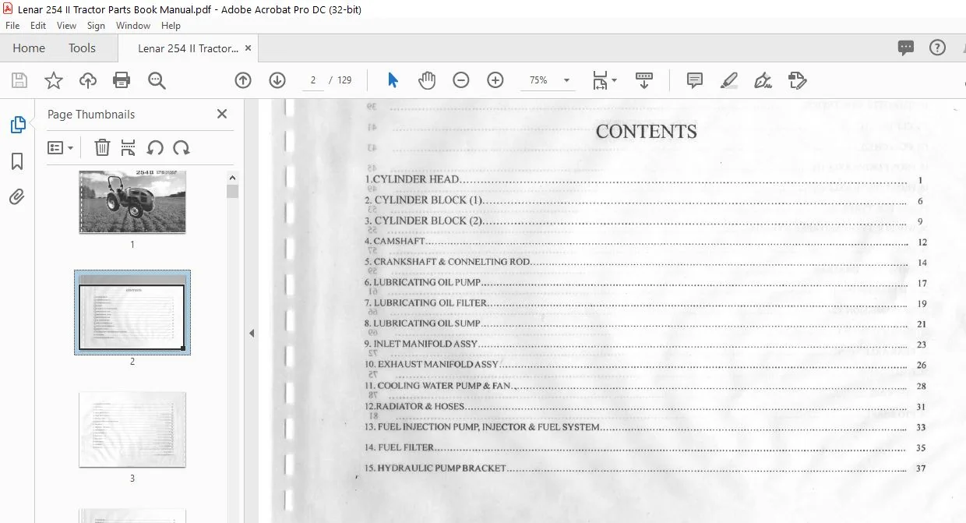Select page 1 tractor thumbnail
Screen dimensions: 966x523
[132, 202]
